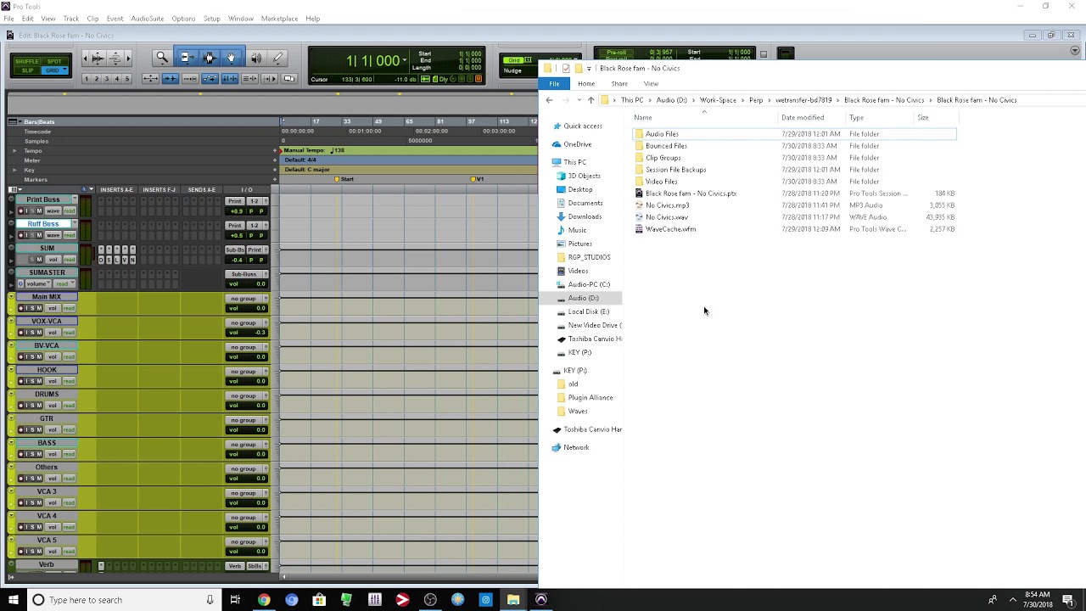Open the Marketplace menu

[x=279, y=19]
